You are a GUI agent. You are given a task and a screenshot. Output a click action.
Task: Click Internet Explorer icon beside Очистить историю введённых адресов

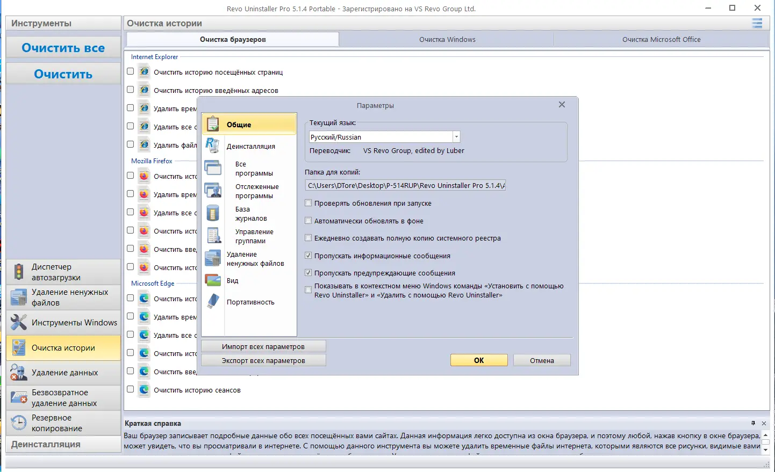[x=144, y=90]
